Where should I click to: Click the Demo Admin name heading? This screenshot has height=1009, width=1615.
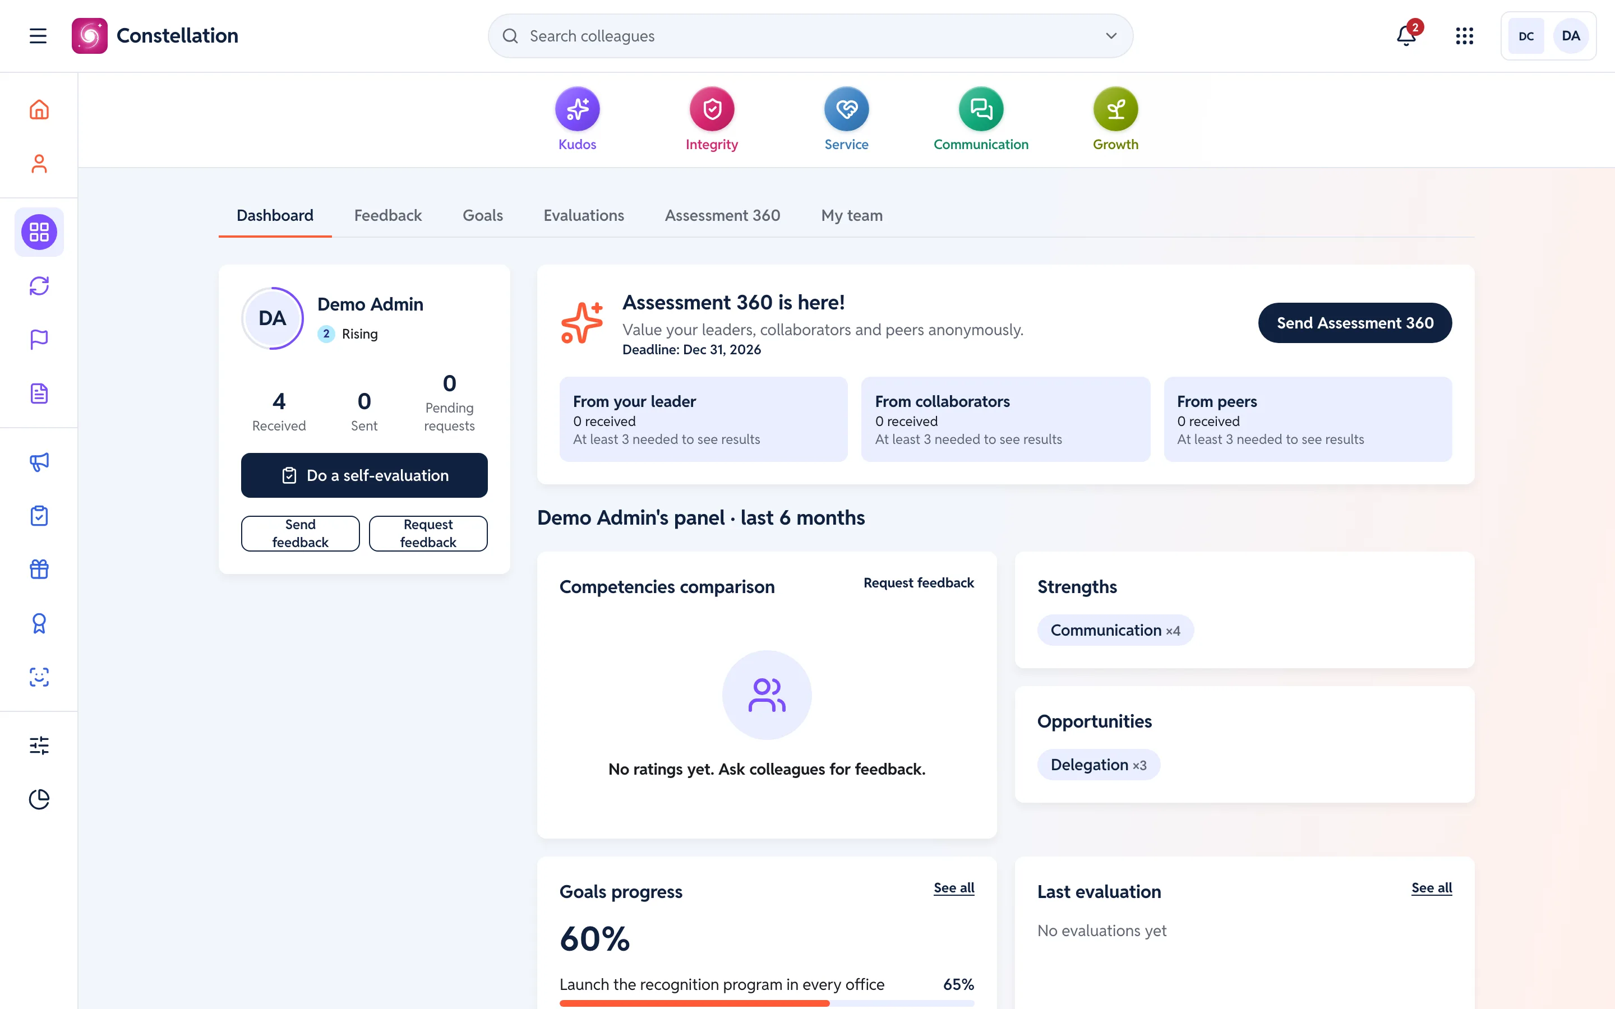coord(370,304)
